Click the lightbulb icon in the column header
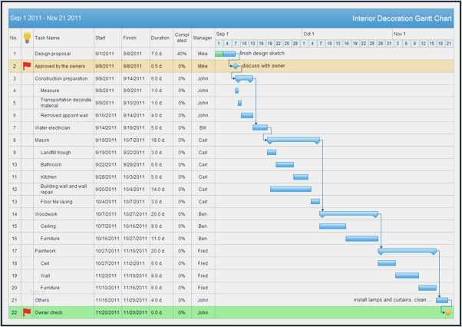This screenshot has height=327, width=462. tap(27, 37)
